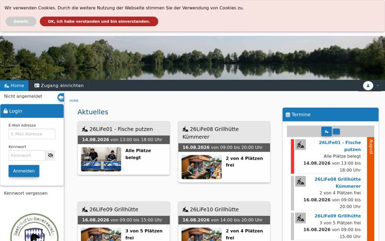The height and width of the screenshot is (241, 385).
Task: Open 26LiFe08 Grillhütte Kümmerer in Termine list
Action: click(x=337, y=183)
